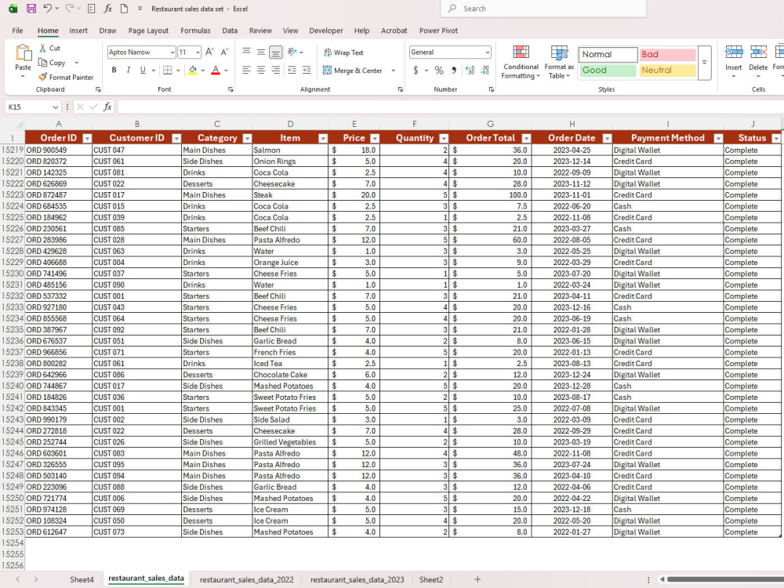The image size is (784, 588).
Task: Expand the cell styles gallery
Action: 704,63
